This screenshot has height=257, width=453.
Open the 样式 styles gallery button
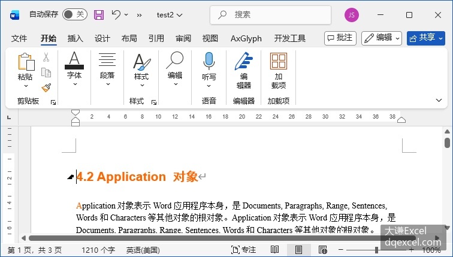[x=141, y=70]
